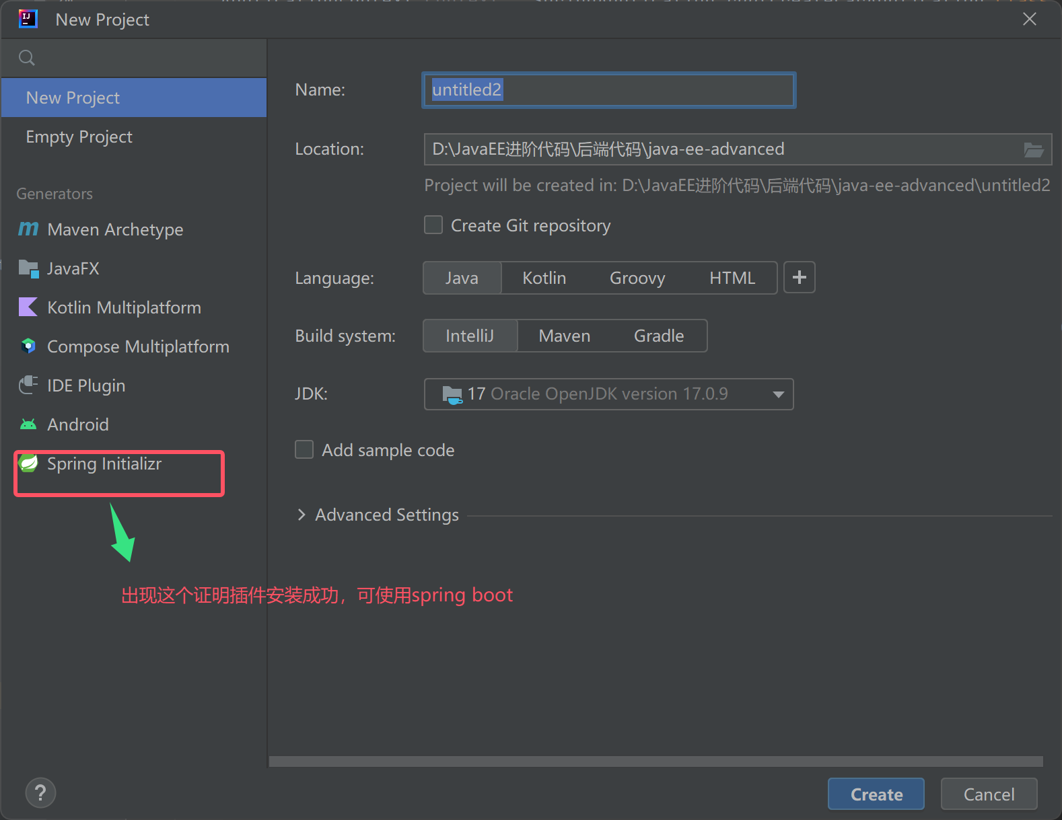1062x820 pixels.
Task: Enable Add sample code checkbox
Action: 304,449
